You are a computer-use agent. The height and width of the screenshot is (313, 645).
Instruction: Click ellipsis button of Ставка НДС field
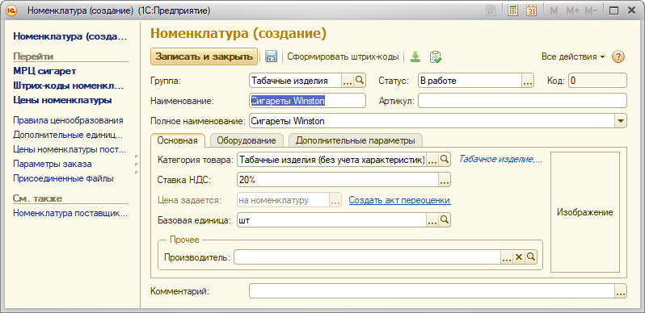coord(445,180)
